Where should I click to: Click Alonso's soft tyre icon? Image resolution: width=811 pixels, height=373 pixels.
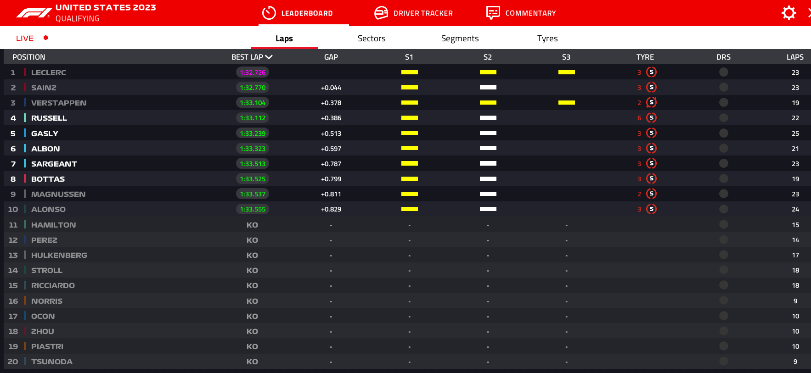(x=651, y=209)
